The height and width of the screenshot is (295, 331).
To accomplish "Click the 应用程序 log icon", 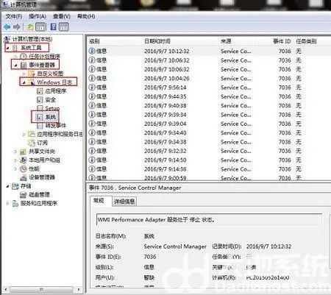I will (40, 91).
